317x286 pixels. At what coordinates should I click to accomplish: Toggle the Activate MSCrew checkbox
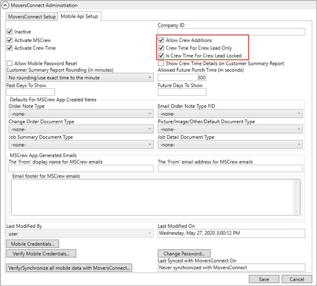click(x=10, y=40)
